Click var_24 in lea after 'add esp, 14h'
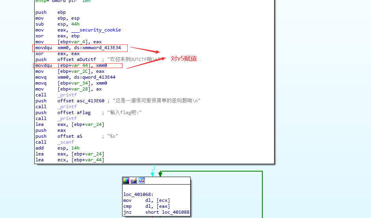Image resolution: width=371 pixels, height=218 pixels. click(93, 154)
